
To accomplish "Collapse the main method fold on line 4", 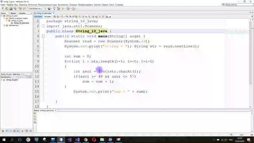I will tap(43, 36).
